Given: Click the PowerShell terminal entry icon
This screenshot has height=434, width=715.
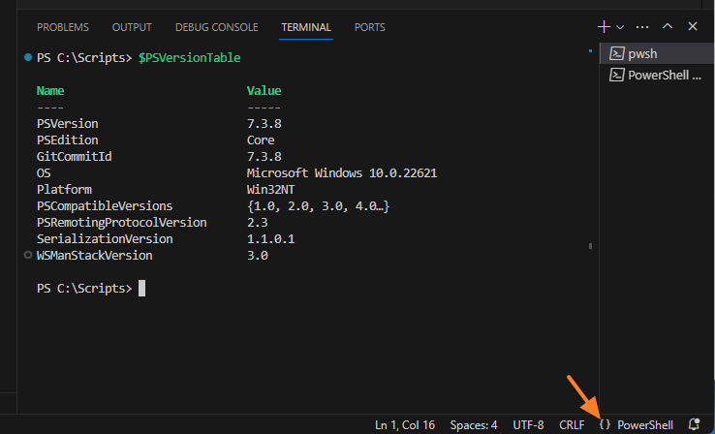Looking at the screenshot, I should pos(617,75).
